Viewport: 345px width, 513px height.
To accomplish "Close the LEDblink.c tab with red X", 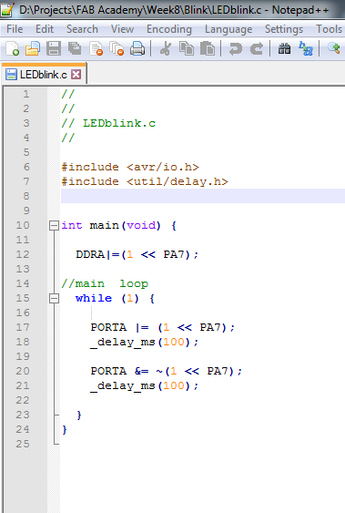I will (x=76, y=75).
